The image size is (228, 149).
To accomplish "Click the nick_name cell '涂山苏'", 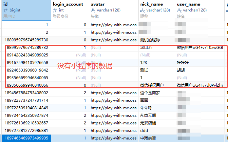I will 146,48.
